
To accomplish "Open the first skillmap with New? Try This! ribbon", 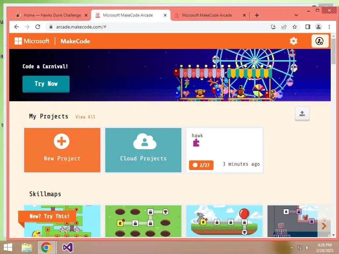I will pyautogui.click(x=62, y=221).
